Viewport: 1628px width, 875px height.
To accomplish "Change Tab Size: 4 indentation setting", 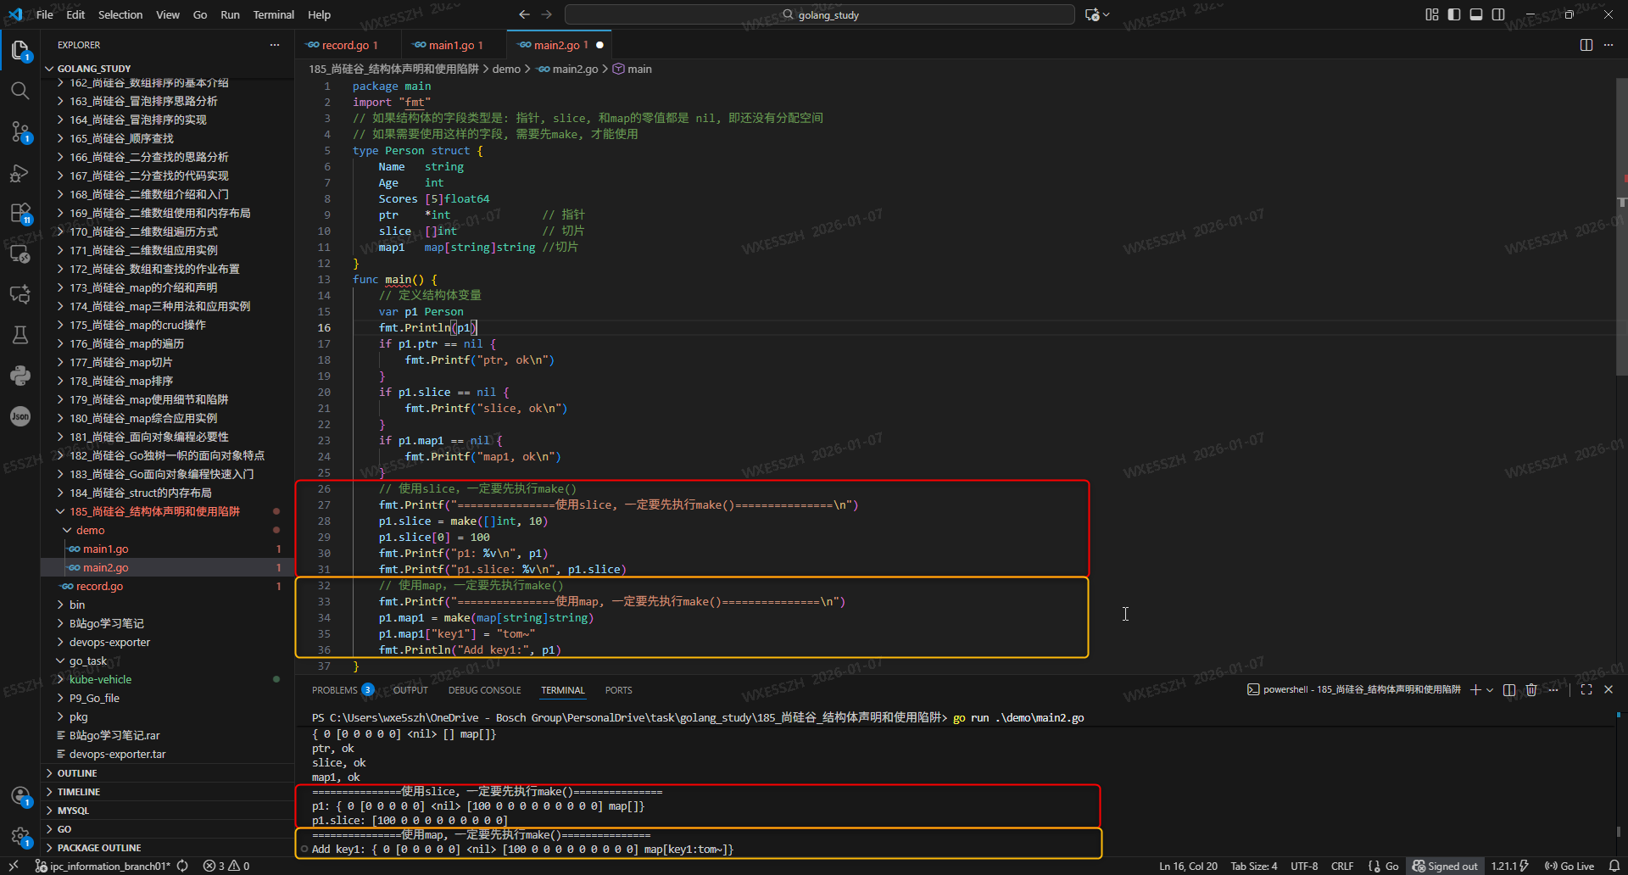I will point(1254,866).
